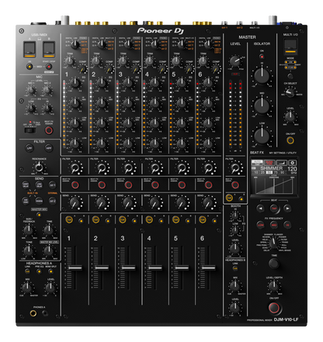323x342 pixels.
Task: Turn the isolator HI knob
Action: [262, 75]
